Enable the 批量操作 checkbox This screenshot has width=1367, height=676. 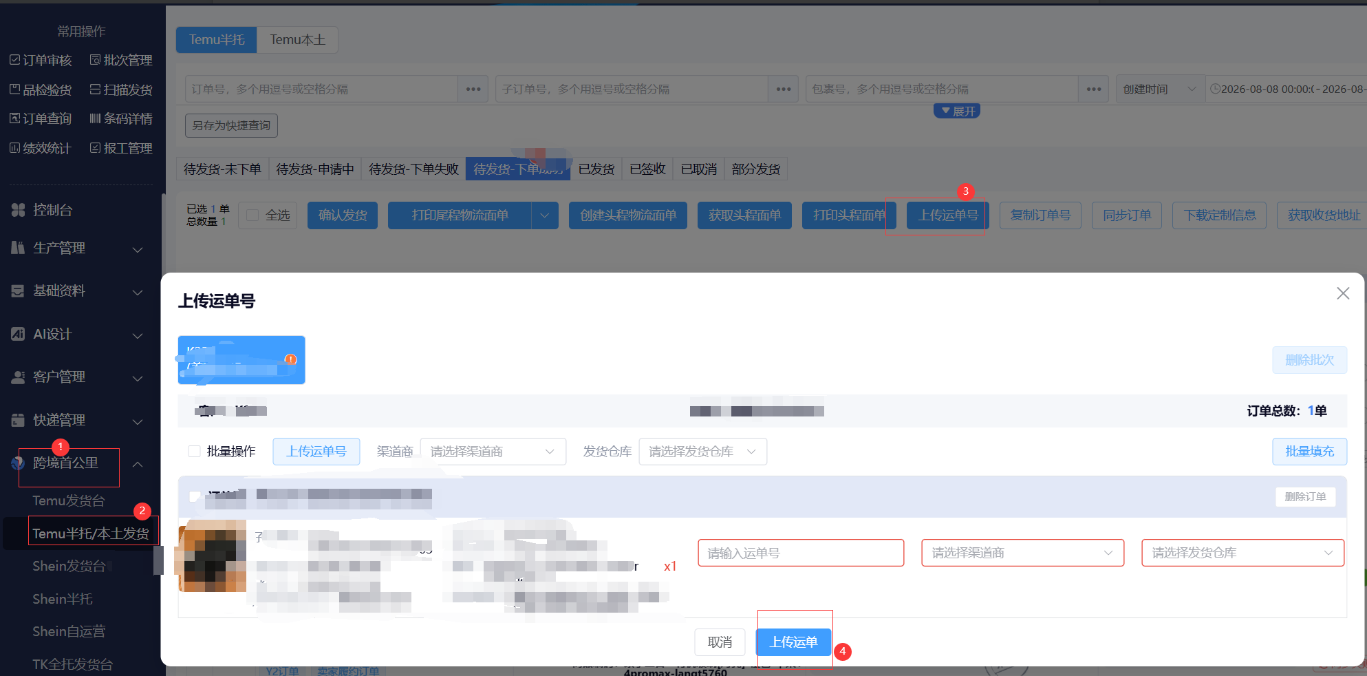[194, 452]
